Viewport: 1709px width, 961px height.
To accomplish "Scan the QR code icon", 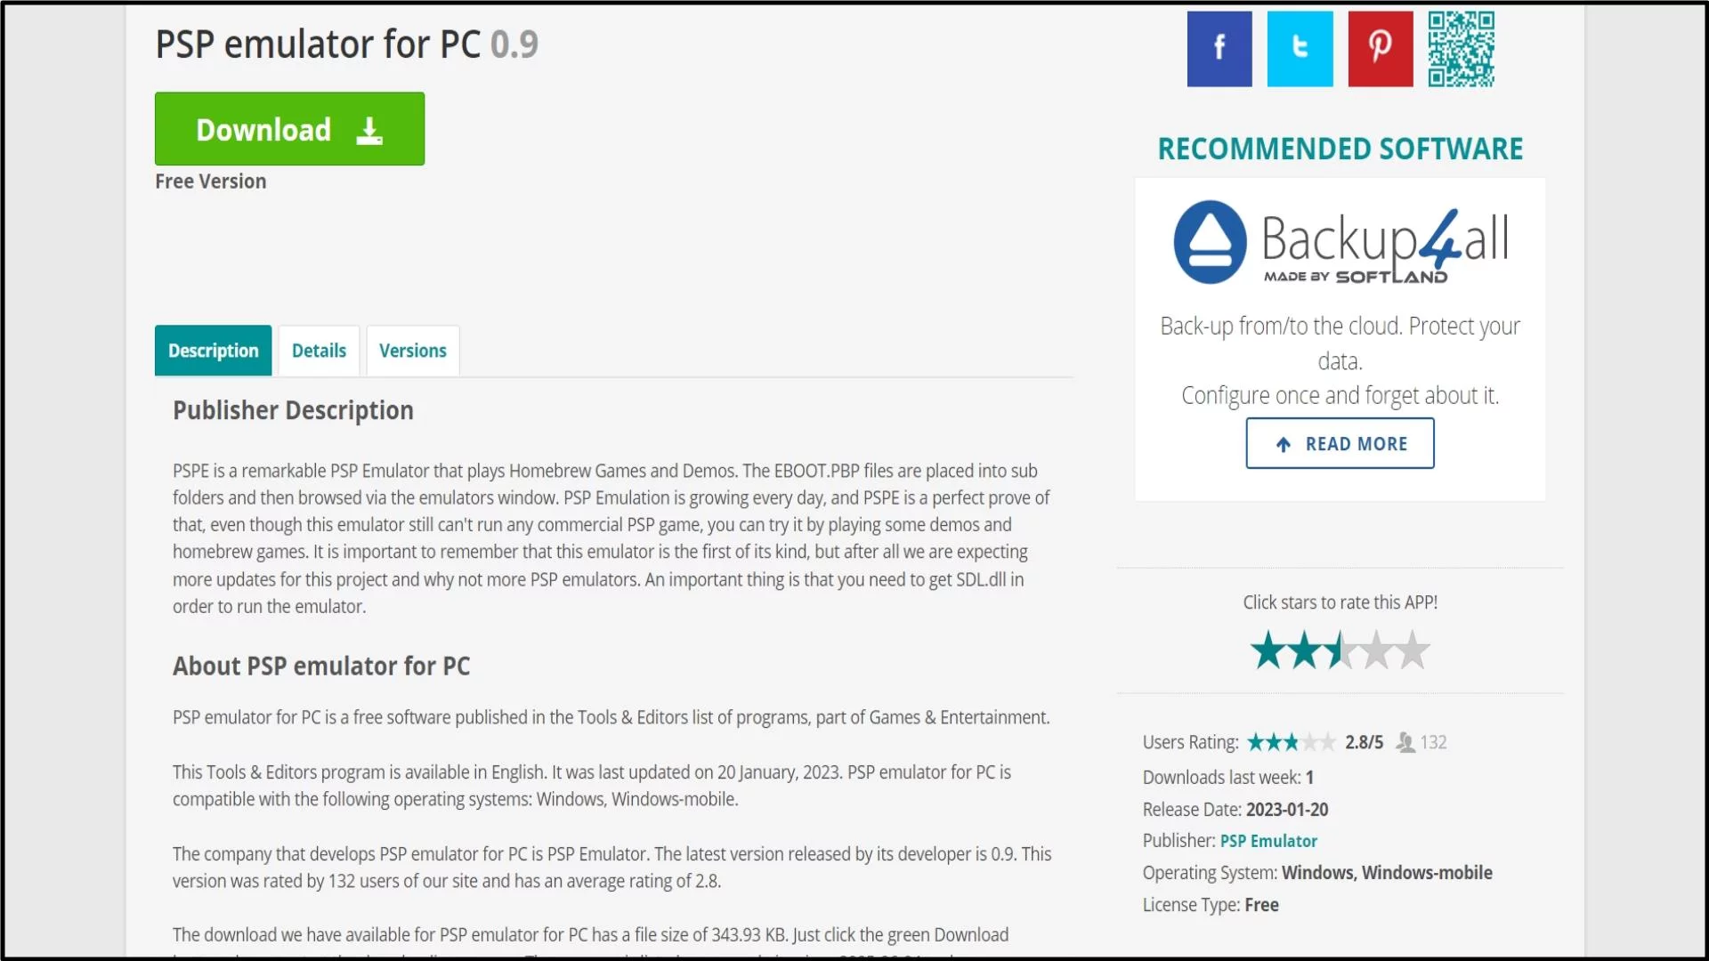I will (x=1460, y=47).
